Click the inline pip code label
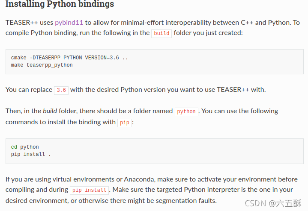This screenshot has height=211, width=308. point(125,123)
